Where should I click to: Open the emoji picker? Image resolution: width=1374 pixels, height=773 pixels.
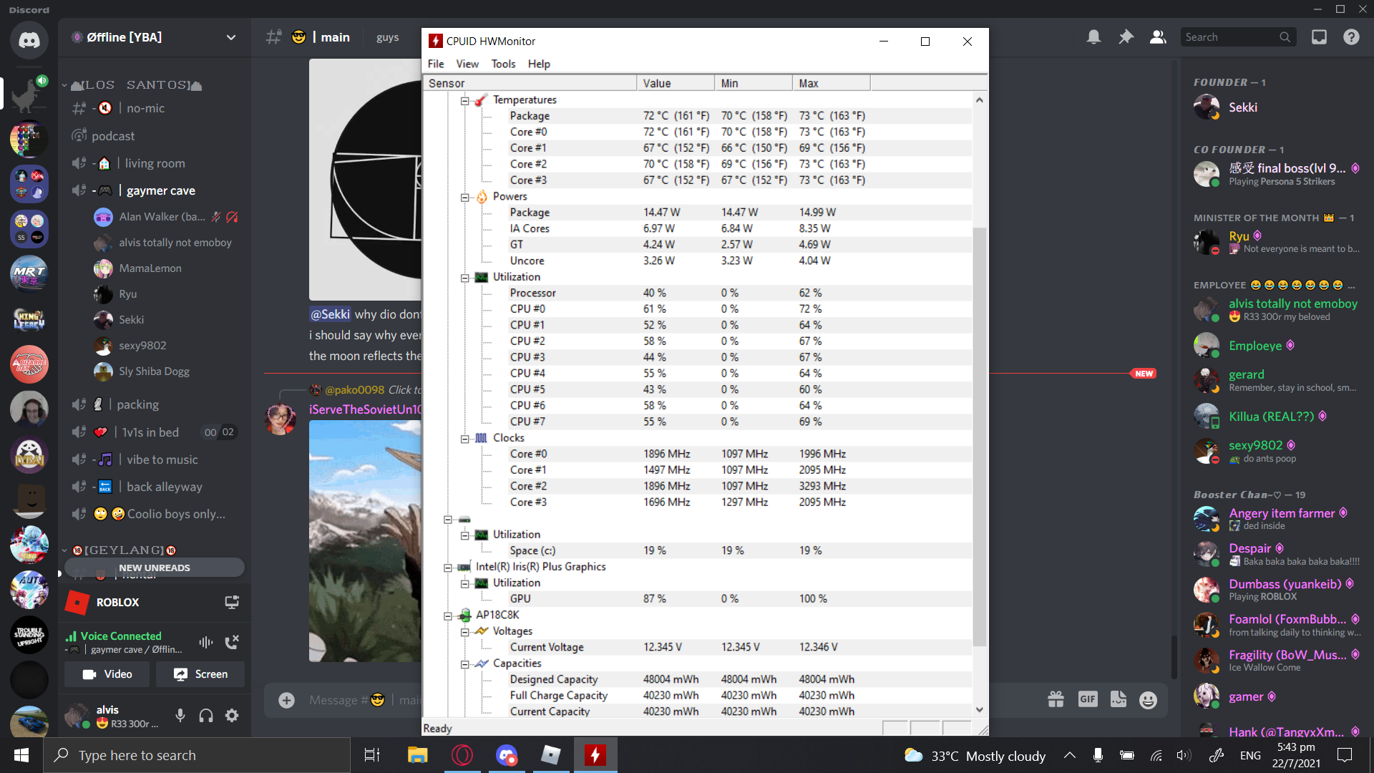coord(1148,700)
